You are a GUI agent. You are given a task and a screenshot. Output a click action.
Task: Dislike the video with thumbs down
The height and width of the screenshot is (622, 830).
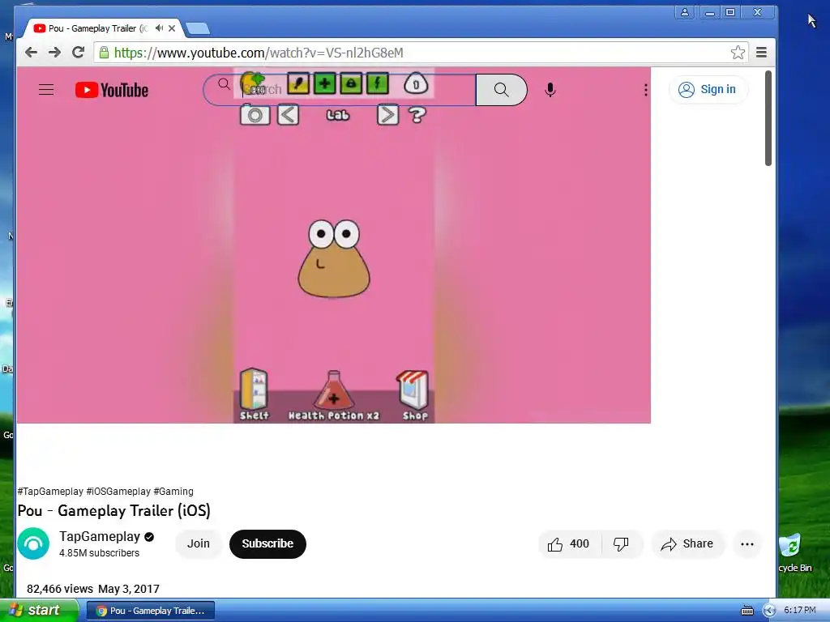(x=622, y=543)
